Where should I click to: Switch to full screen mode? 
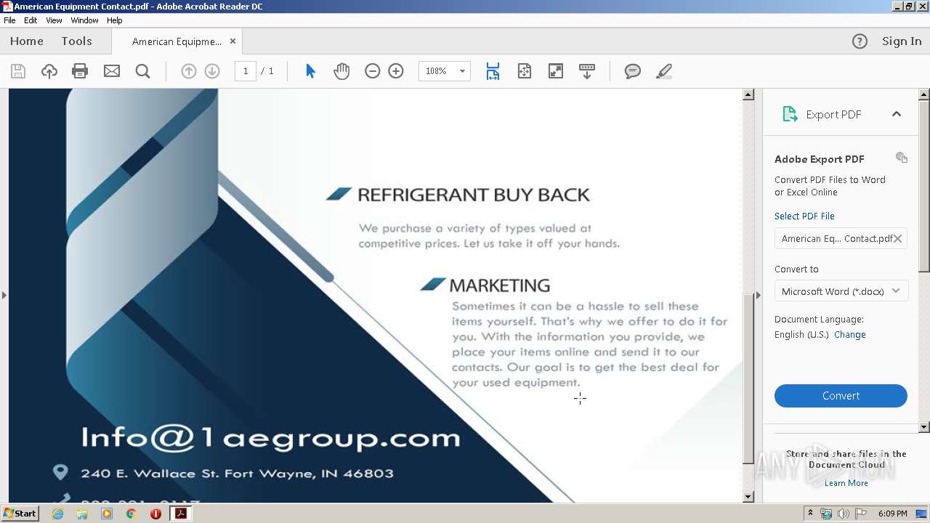(x=556, y=71)
